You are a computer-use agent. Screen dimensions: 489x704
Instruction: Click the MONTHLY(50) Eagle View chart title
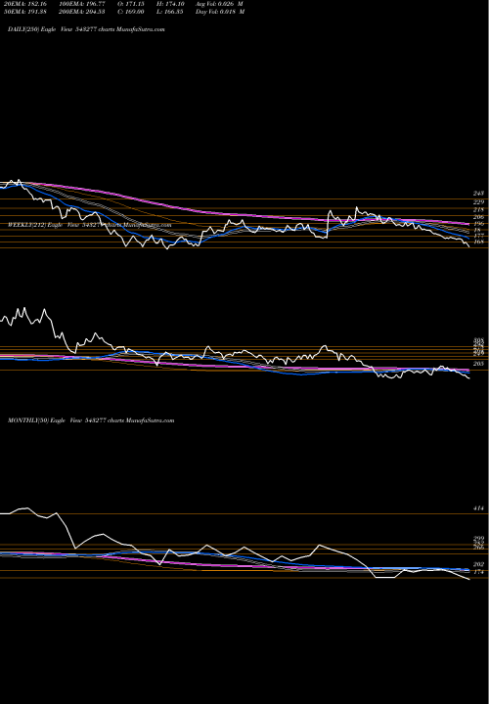click(91, 420)
